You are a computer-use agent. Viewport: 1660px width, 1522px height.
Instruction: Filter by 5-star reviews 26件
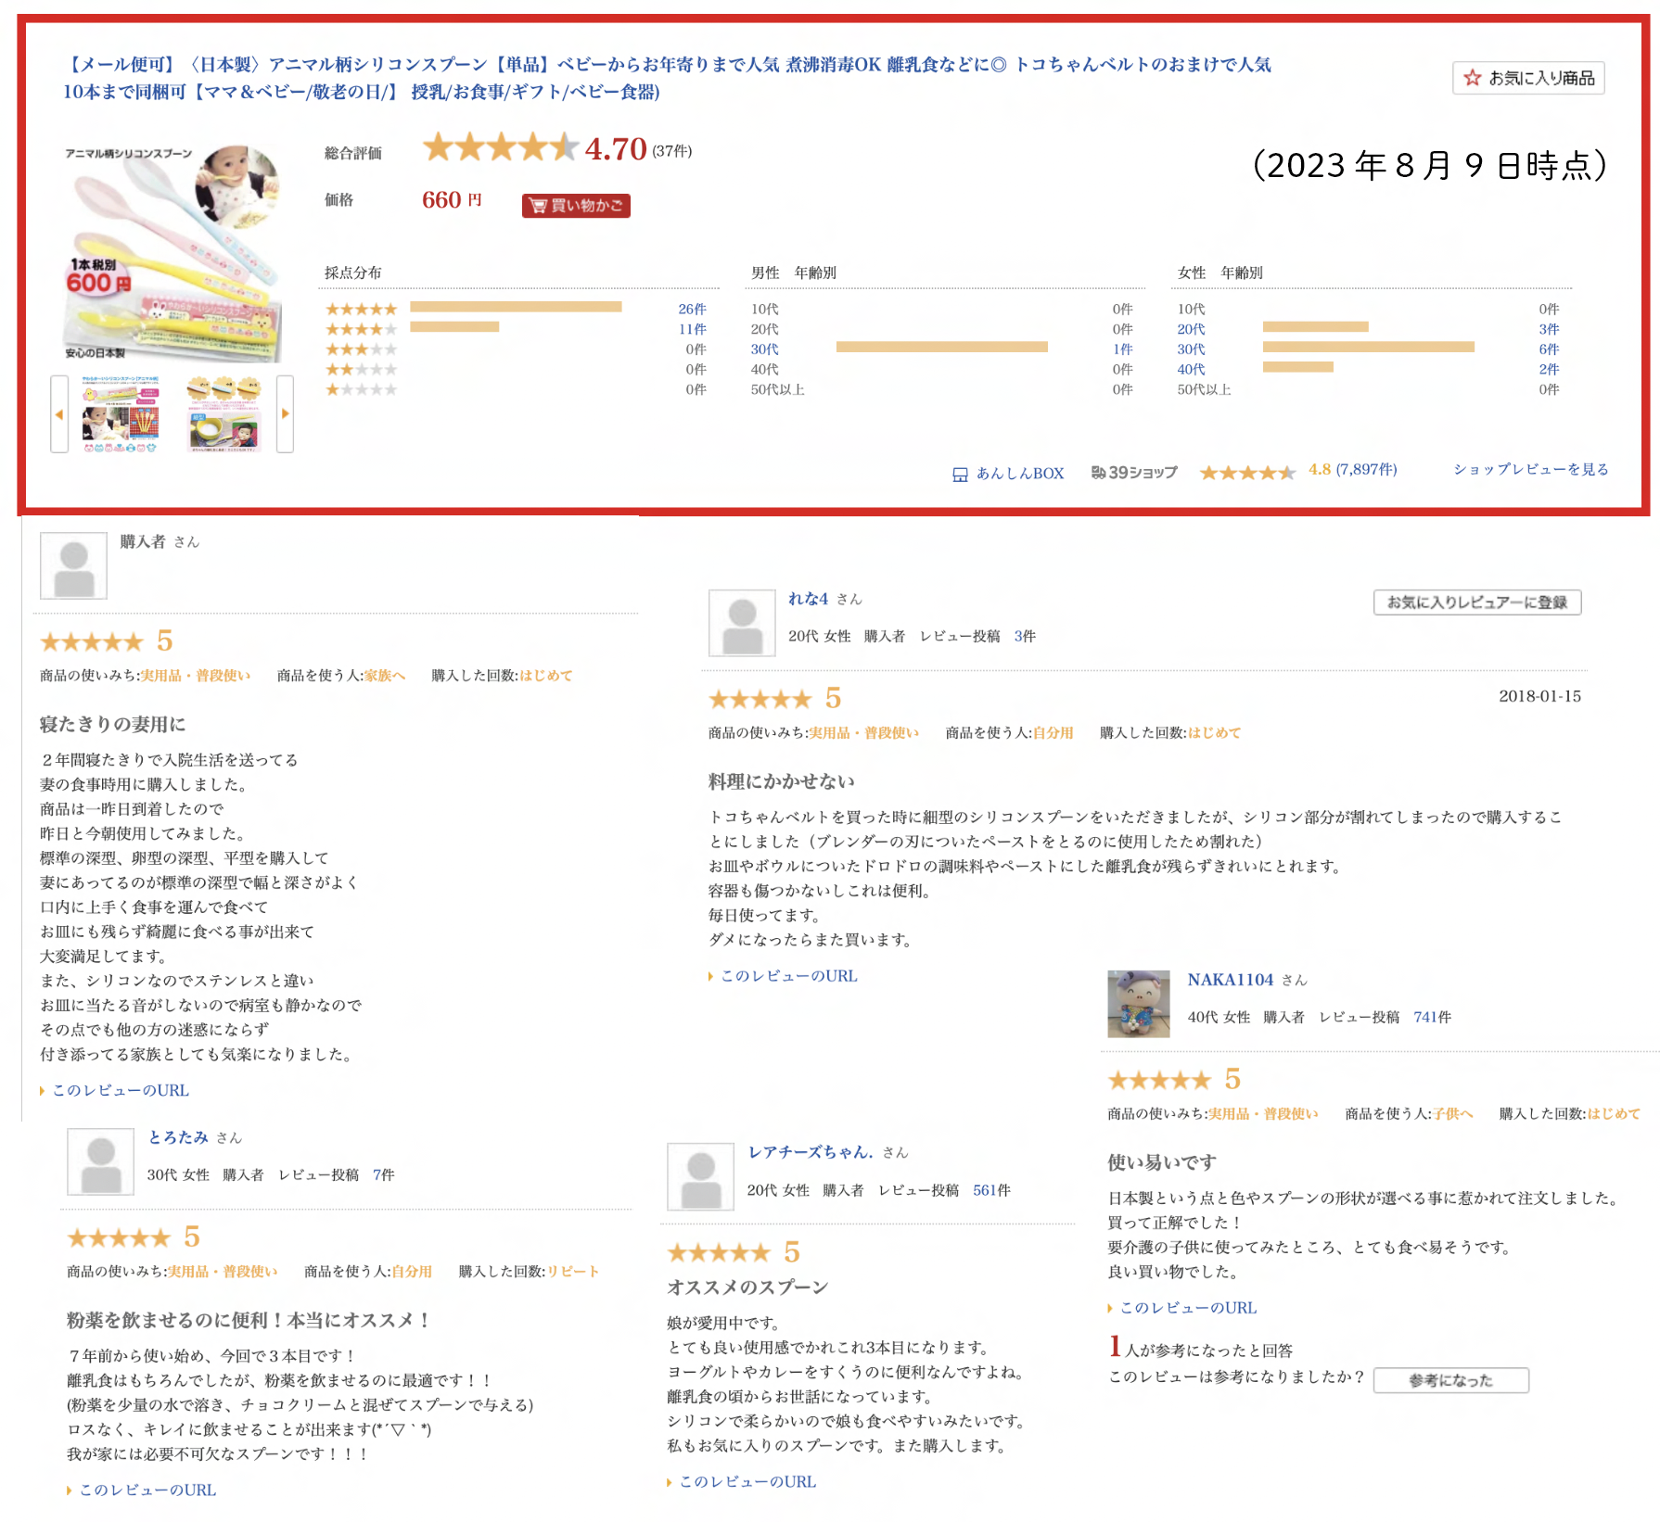click(x=692, y=309)
